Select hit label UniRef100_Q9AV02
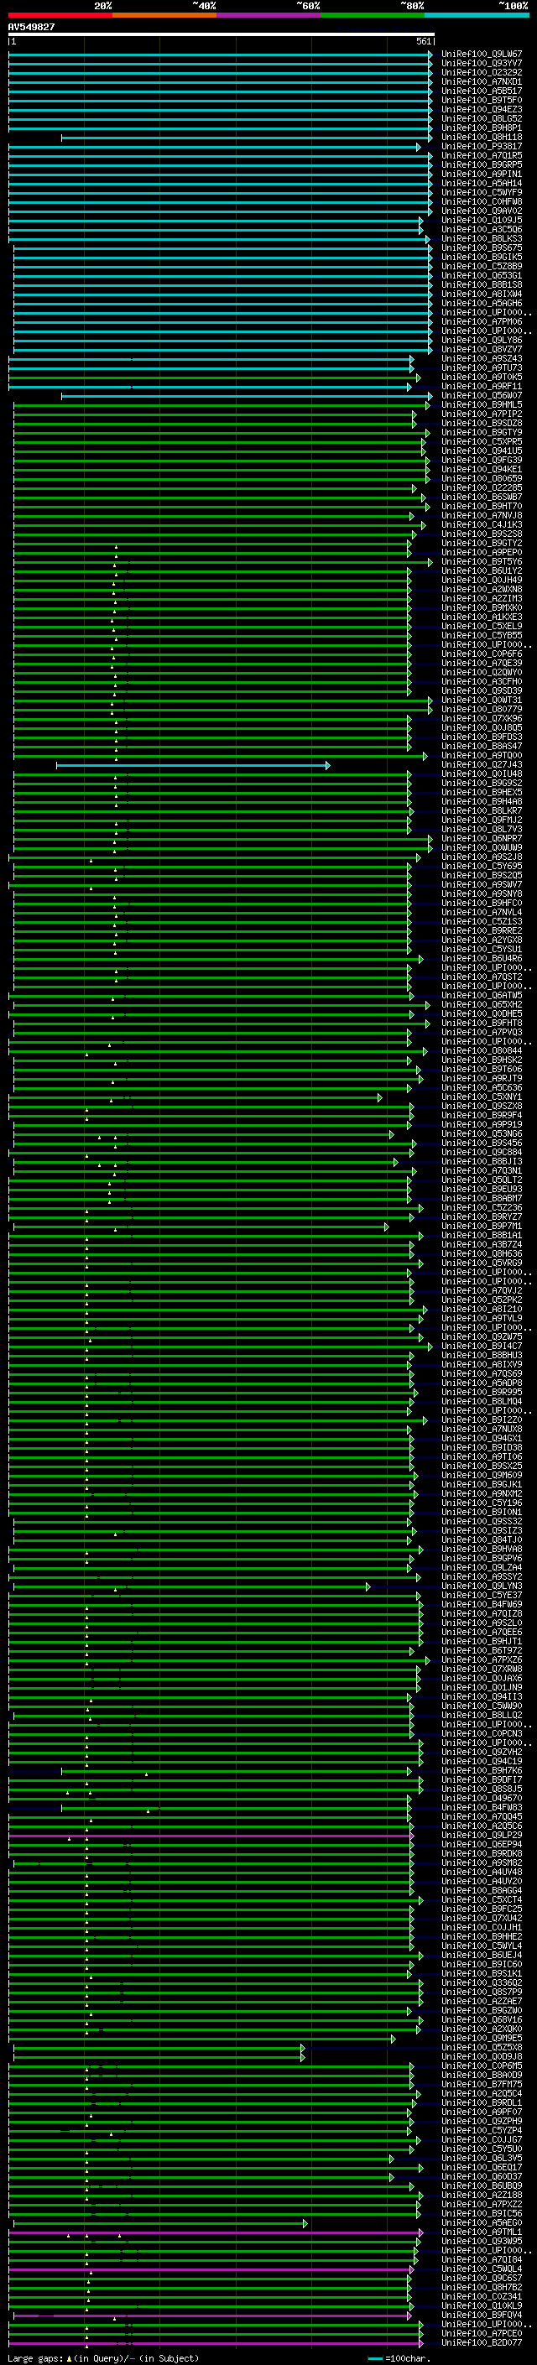Viewport: 537px width, 2365px height. (481, 211)
